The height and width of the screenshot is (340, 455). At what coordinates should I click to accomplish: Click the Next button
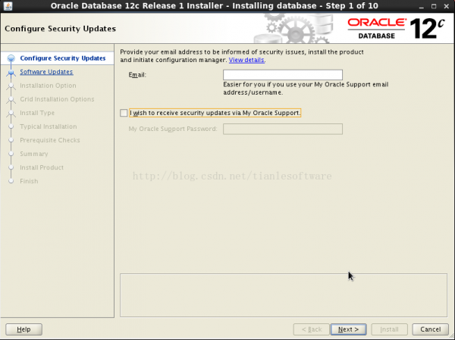point(349,329)
